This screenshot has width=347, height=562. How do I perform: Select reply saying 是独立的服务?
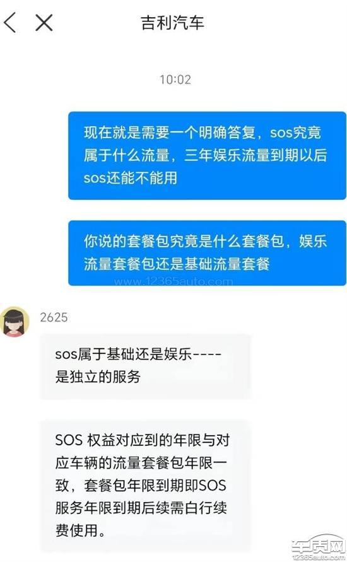coord(145,366)
